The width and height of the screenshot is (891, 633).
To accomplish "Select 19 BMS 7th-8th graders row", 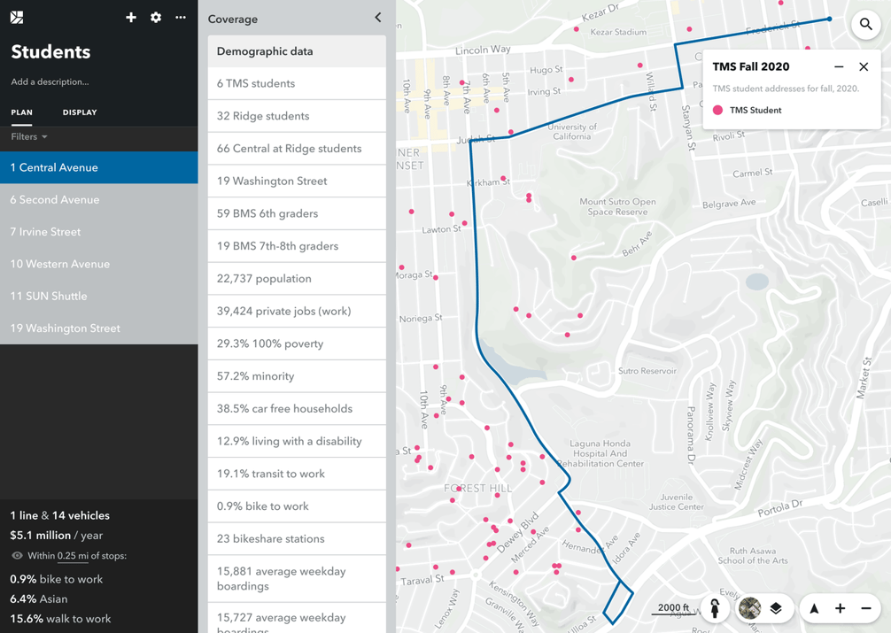I will (297, 246).
